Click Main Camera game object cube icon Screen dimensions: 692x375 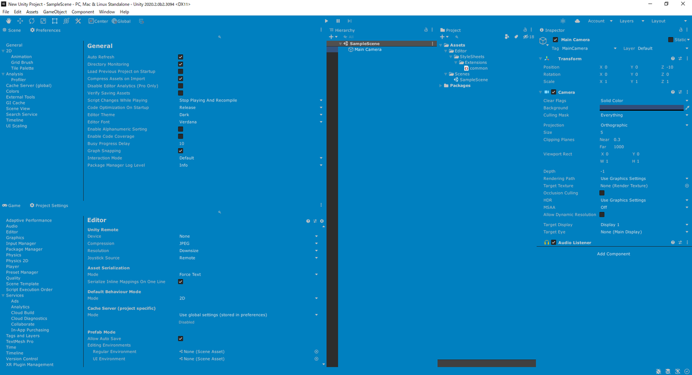544,41
